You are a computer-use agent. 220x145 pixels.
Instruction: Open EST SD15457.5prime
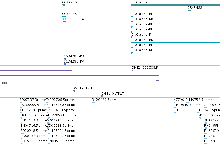(34, 141)
